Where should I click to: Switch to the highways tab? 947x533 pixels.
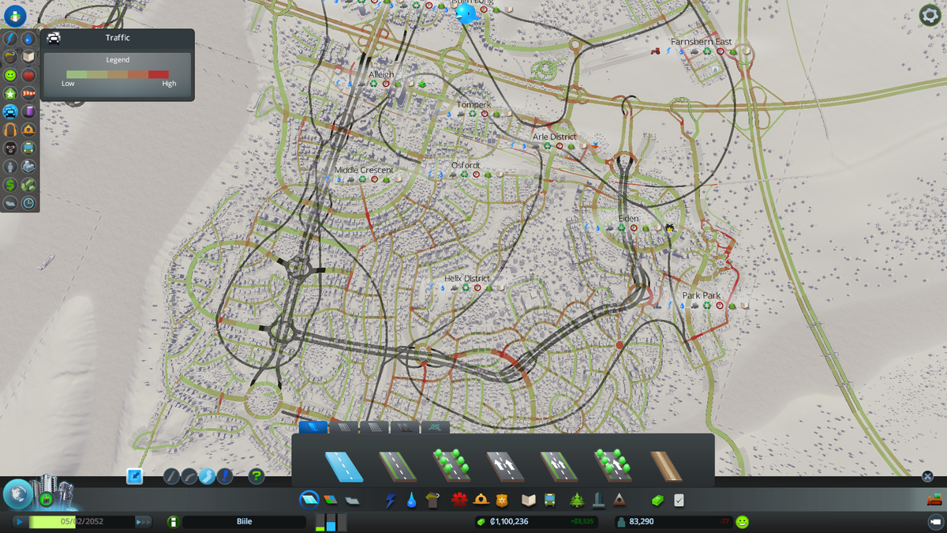[405, 427]
